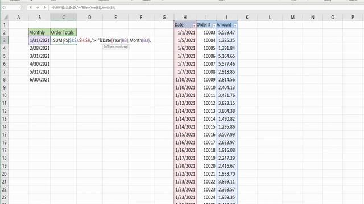
Task: Click the 1/1/2021 date cell
Action: click(x=185, y=32)
